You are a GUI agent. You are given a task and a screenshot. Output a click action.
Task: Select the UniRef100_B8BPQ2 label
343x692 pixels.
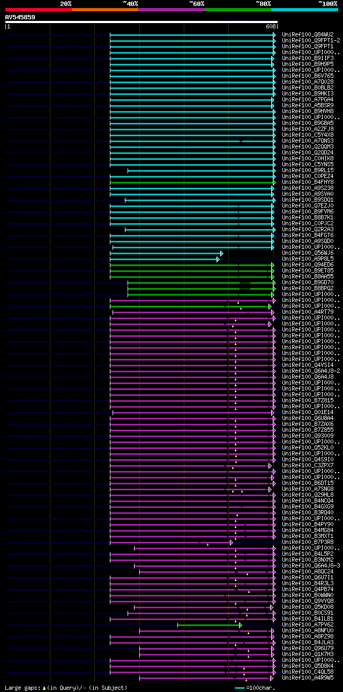pyautogui.click(x=308, y=288)
